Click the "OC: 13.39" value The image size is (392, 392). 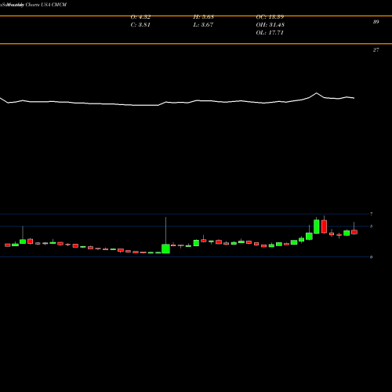(x=270, y=17)
